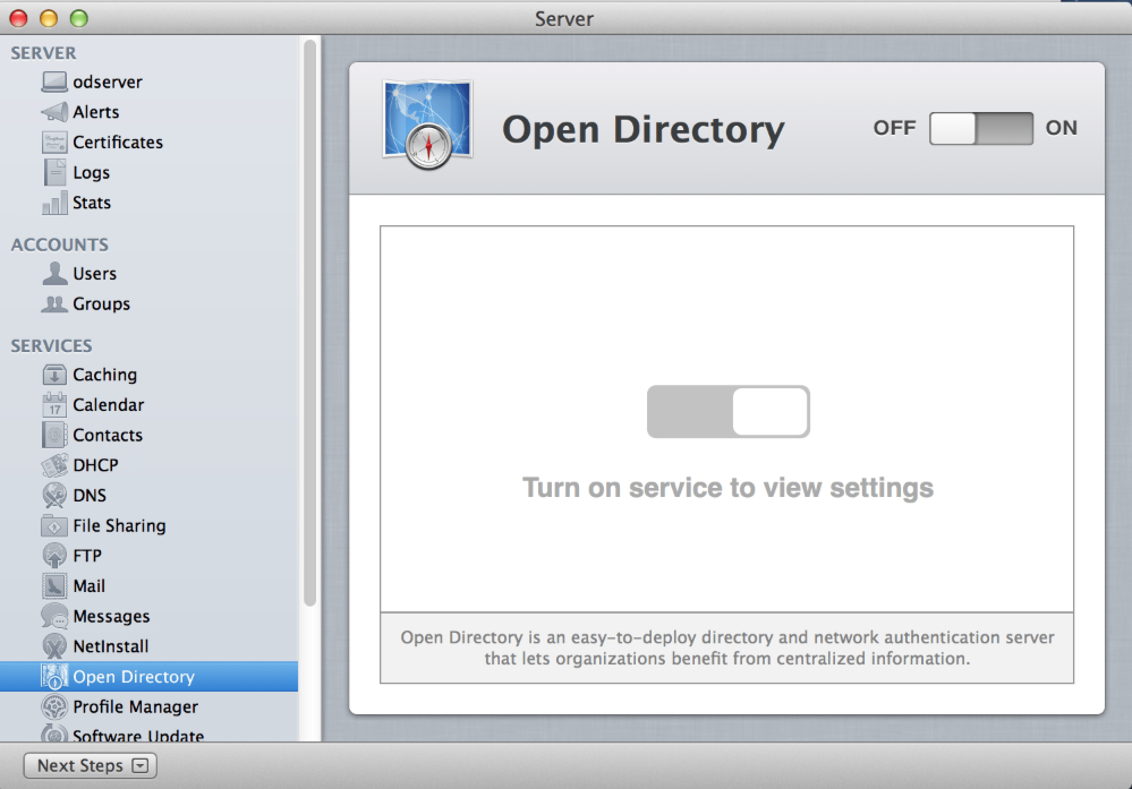
Task: Select Users under Accounts
Action: 94,273
